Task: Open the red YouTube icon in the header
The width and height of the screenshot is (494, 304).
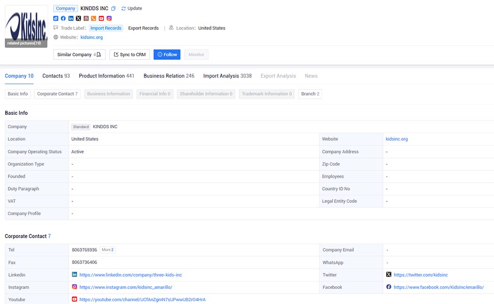Action: 101,18
